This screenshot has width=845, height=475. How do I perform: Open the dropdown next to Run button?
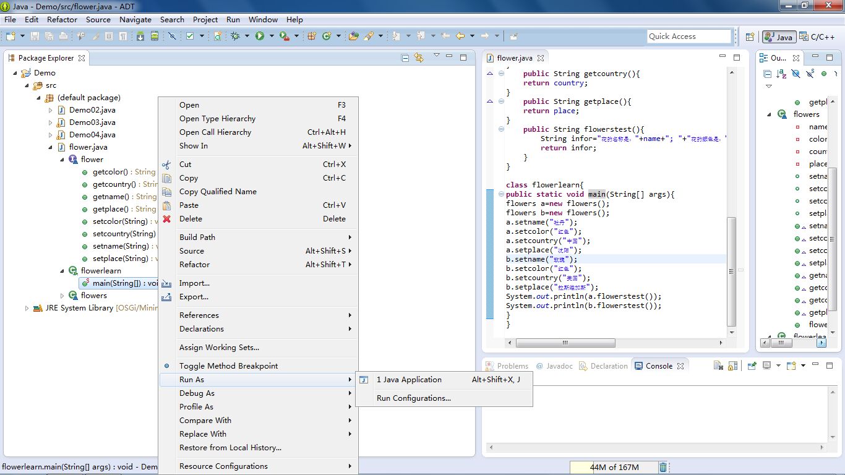(x=271, y=36)
